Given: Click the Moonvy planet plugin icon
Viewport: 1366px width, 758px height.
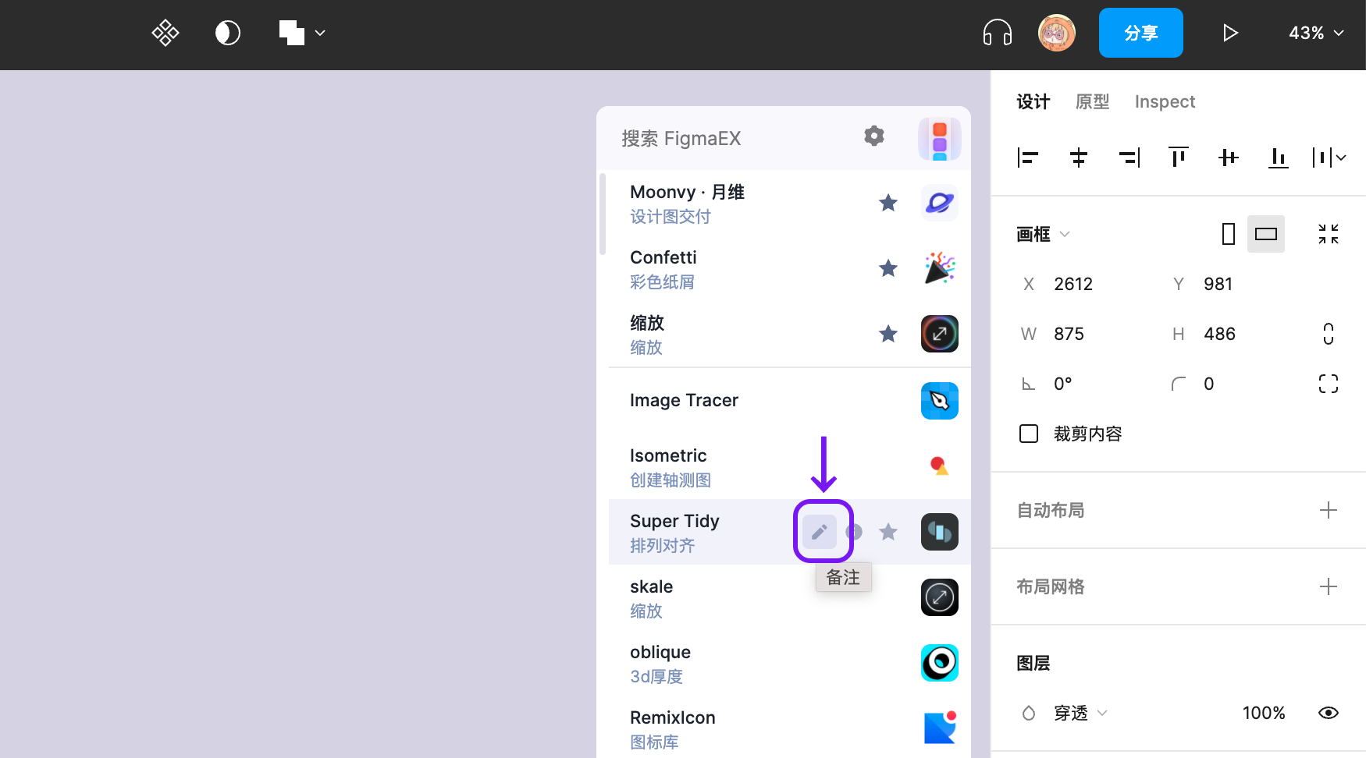Looking at the screenshot, I should pos(940,203).
